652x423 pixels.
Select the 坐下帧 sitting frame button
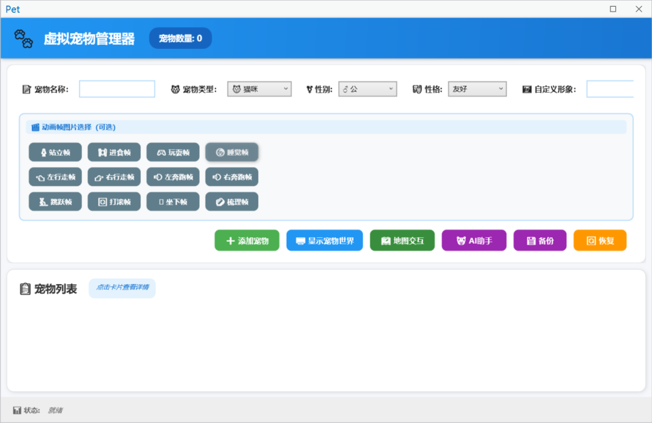click(173, 202)
